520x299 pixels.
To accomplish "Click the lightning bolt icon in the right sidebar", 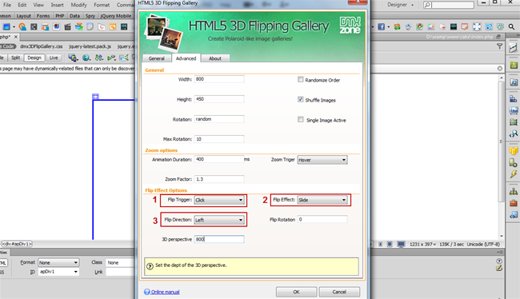I will (x=514, y=174).
